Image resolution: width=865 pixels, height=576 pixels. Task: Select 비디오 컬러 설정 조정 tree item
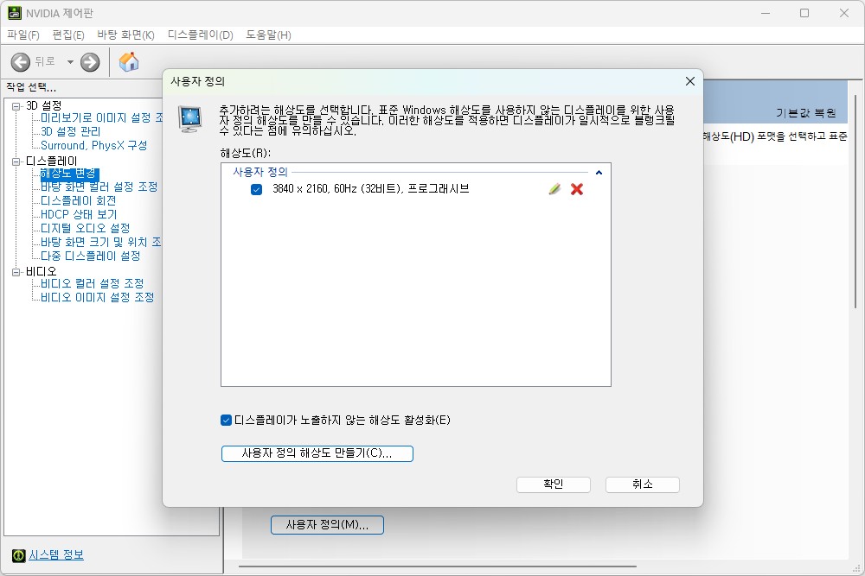coord(93,283)
